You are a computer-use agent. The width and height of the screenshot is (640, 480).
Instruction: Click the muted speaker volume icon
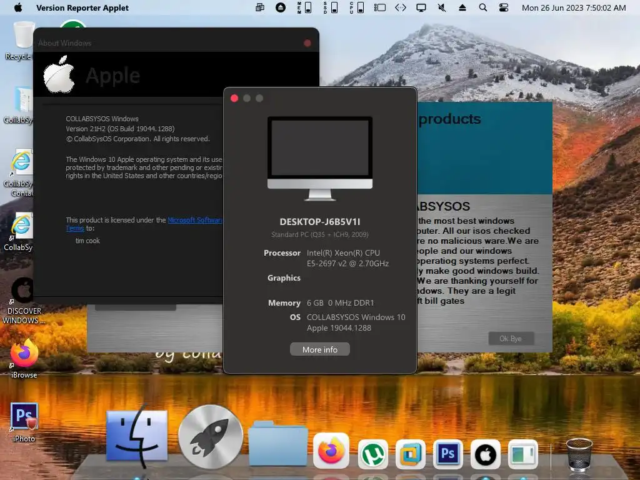pos(442,7)
